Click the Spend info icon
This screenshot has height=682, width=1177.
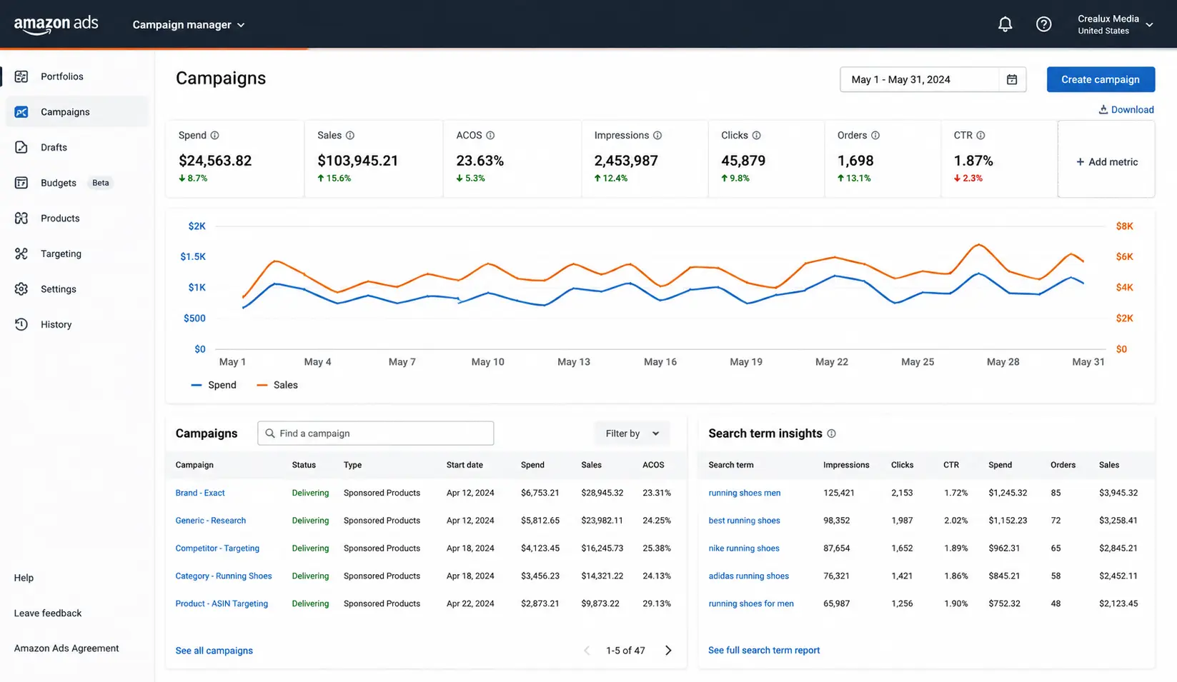tap(214, 135)
